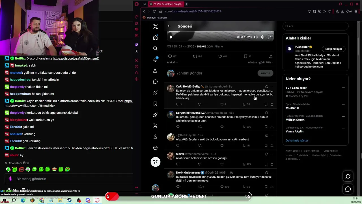Open Twitch icon in Opera sidebar
Image resolution: width=362 pixels, height=204 pixels.
[137, 44]
